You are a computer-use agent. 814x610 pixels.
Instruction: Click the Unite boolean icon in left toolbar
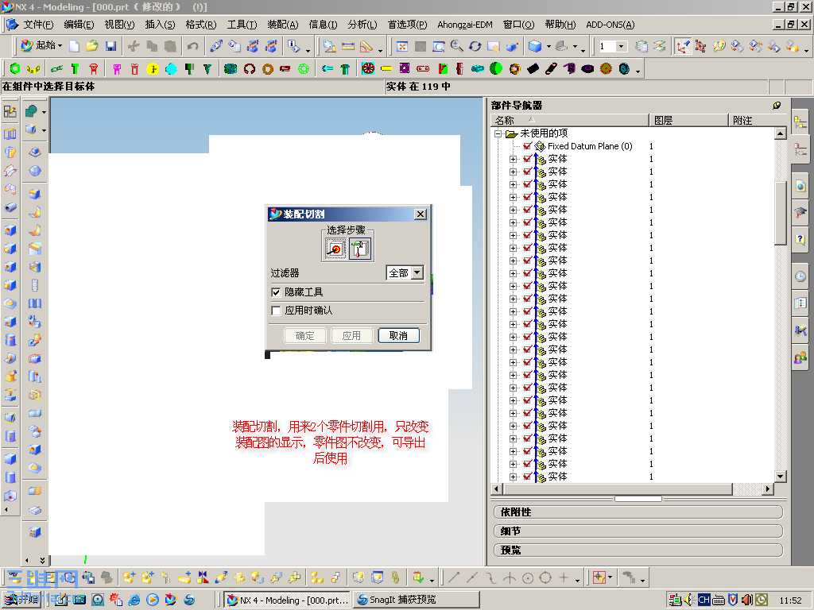coord(31,111)
